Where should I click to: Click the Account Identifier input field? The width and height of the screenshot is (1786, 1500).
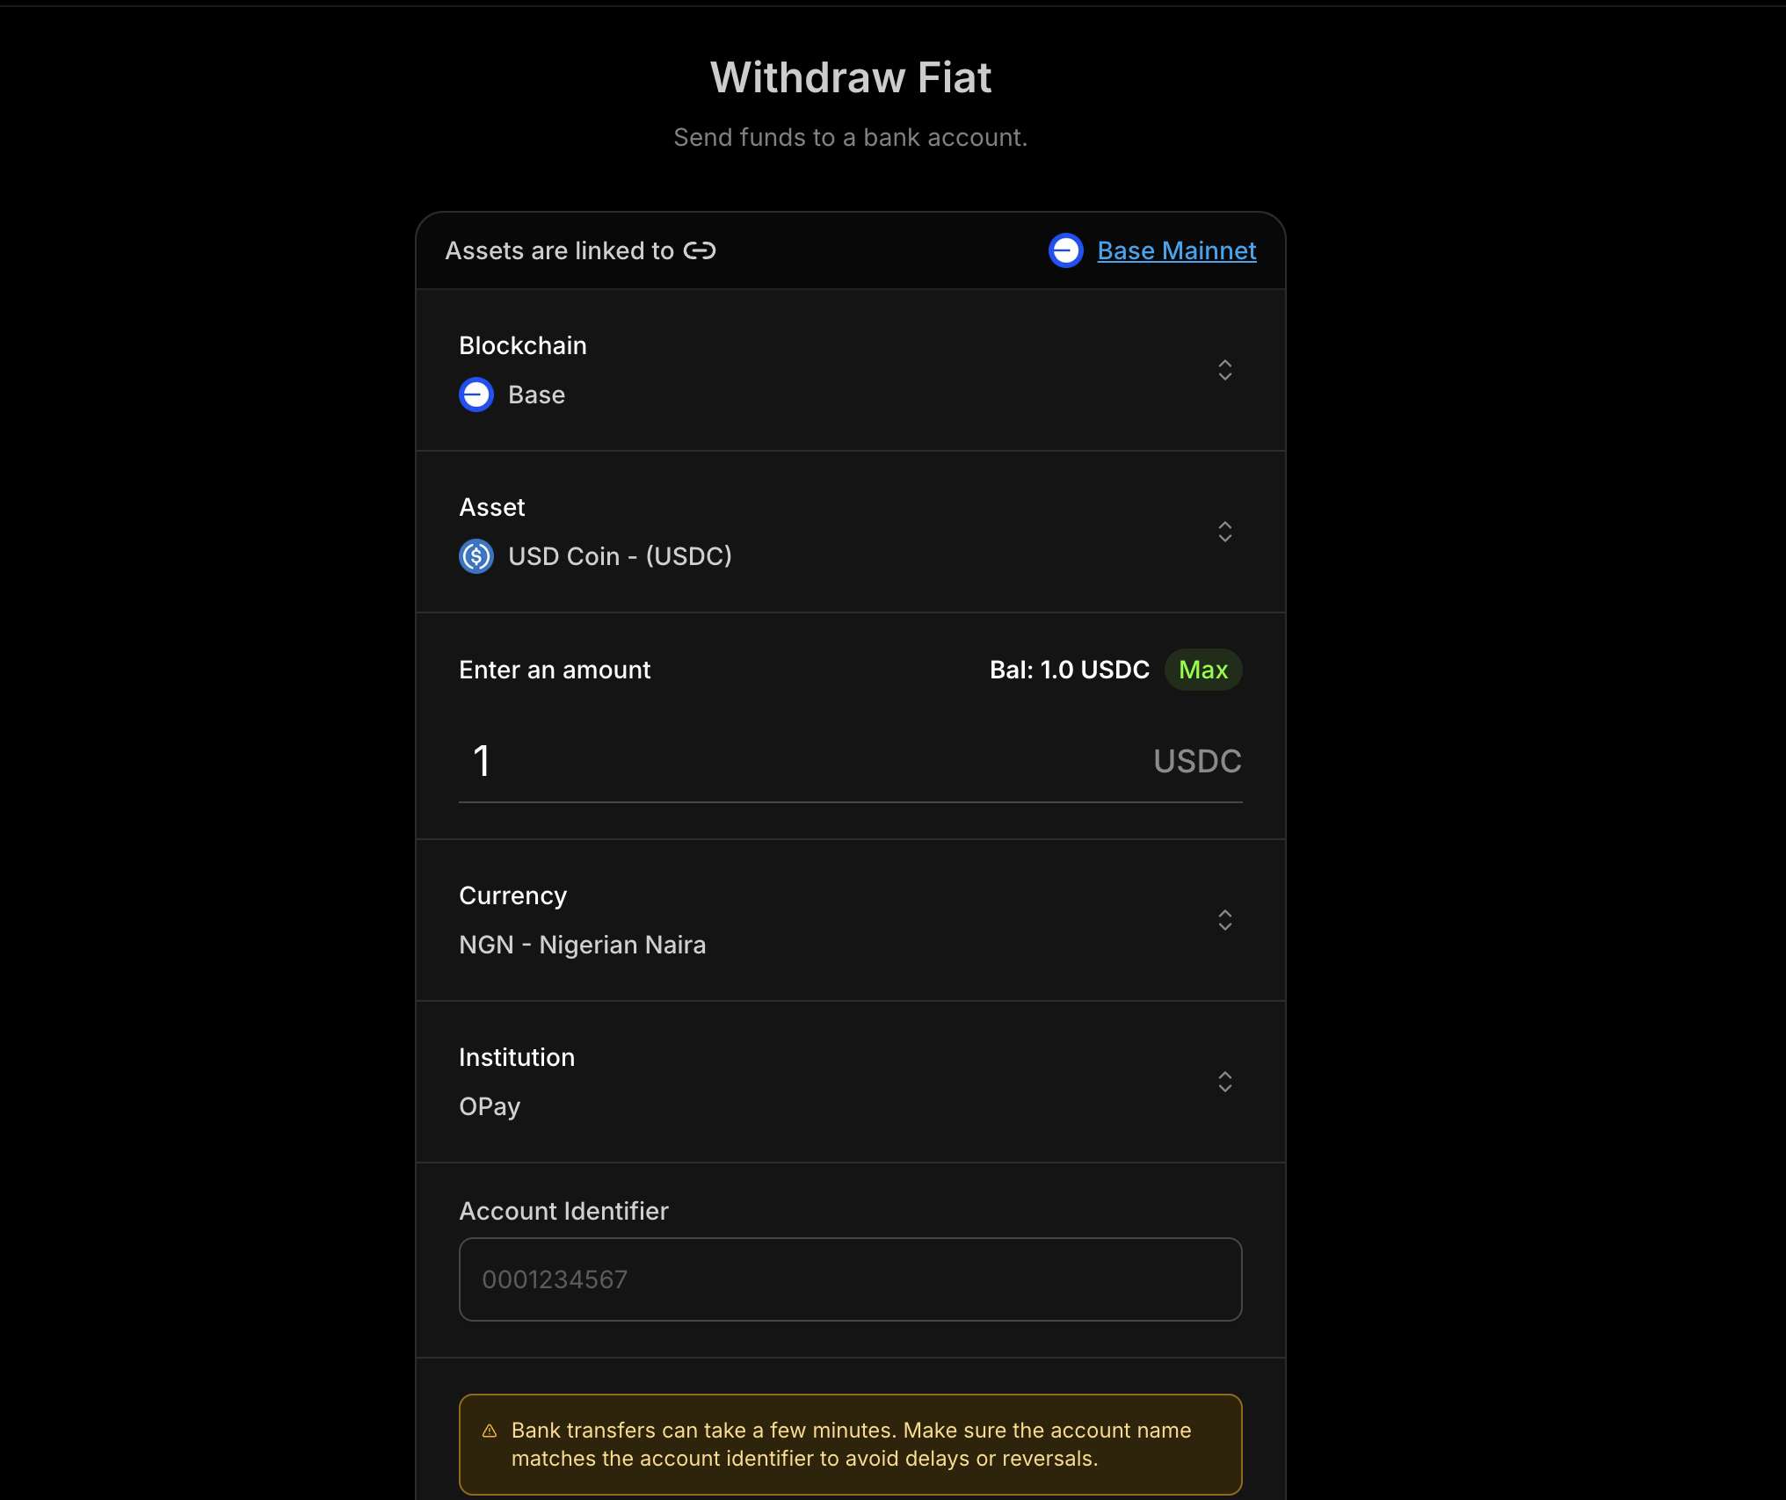point(849,1279)
